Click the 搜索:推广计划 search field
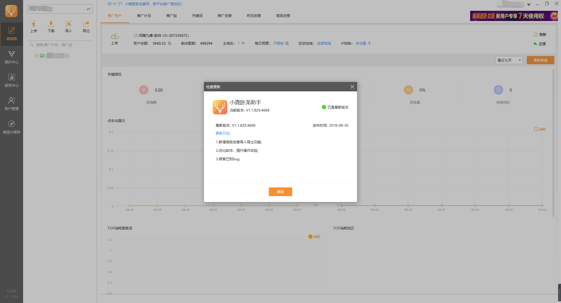The width and height of the screenshot is (561, 303). point(60,45)
